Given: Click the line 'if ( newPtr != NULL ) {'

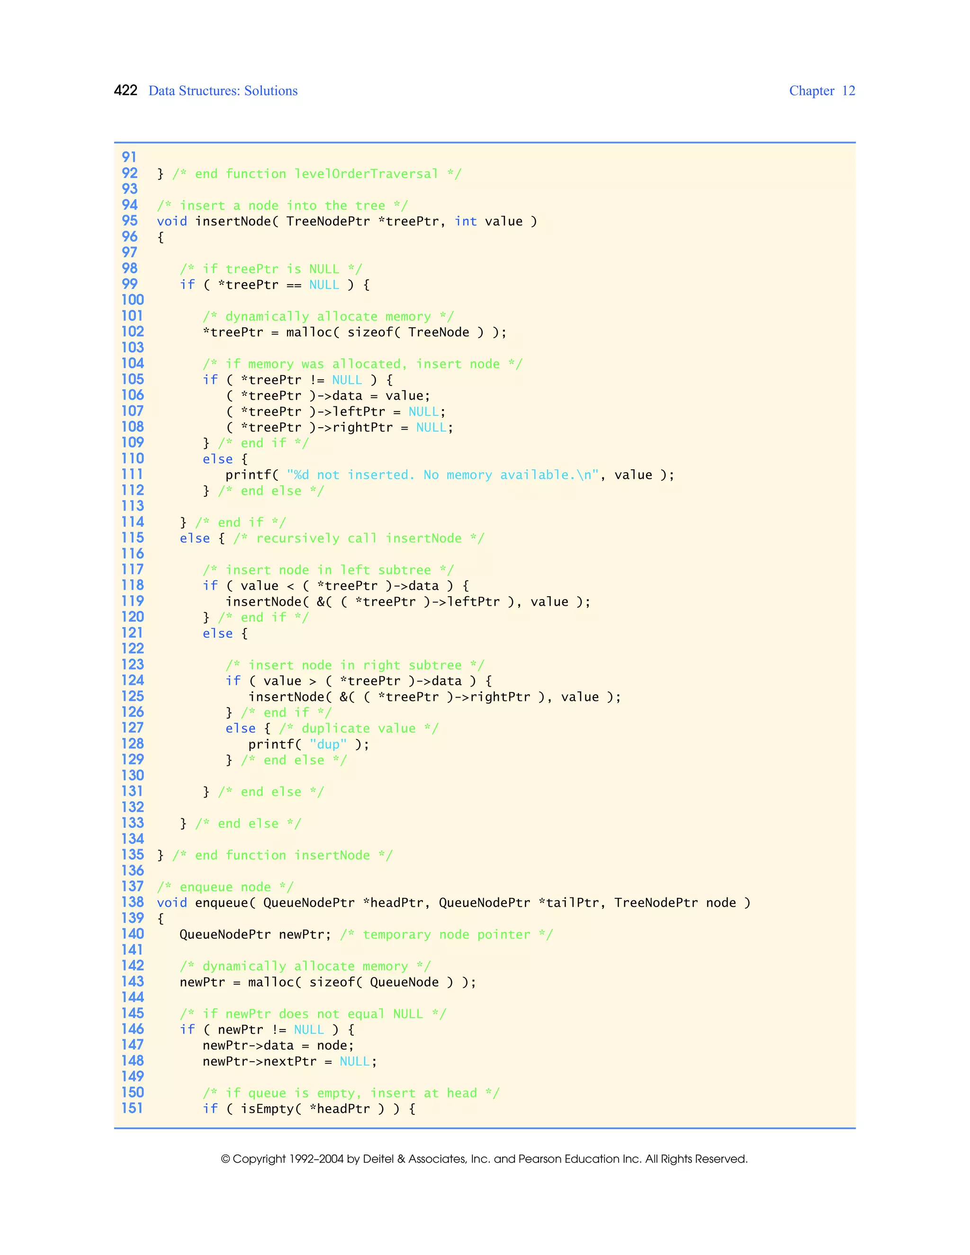Looking at the screenshot, I should (x=267, y=1029).
